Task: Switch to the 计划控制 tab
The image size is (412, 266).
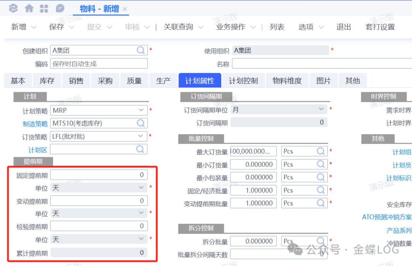Action: coord(243,81)
